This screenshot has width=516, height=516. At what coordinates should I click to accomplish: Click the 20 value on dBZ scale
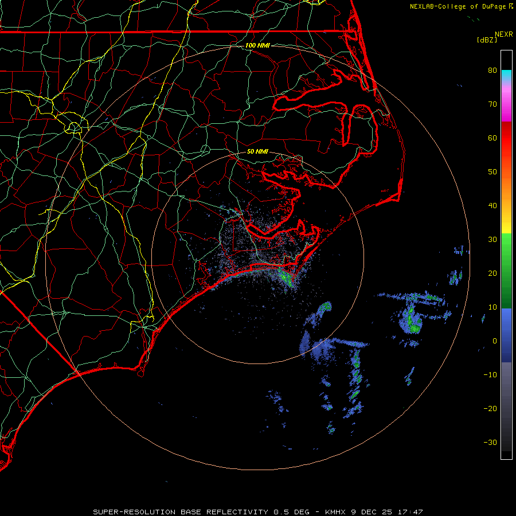pos(492,273)
